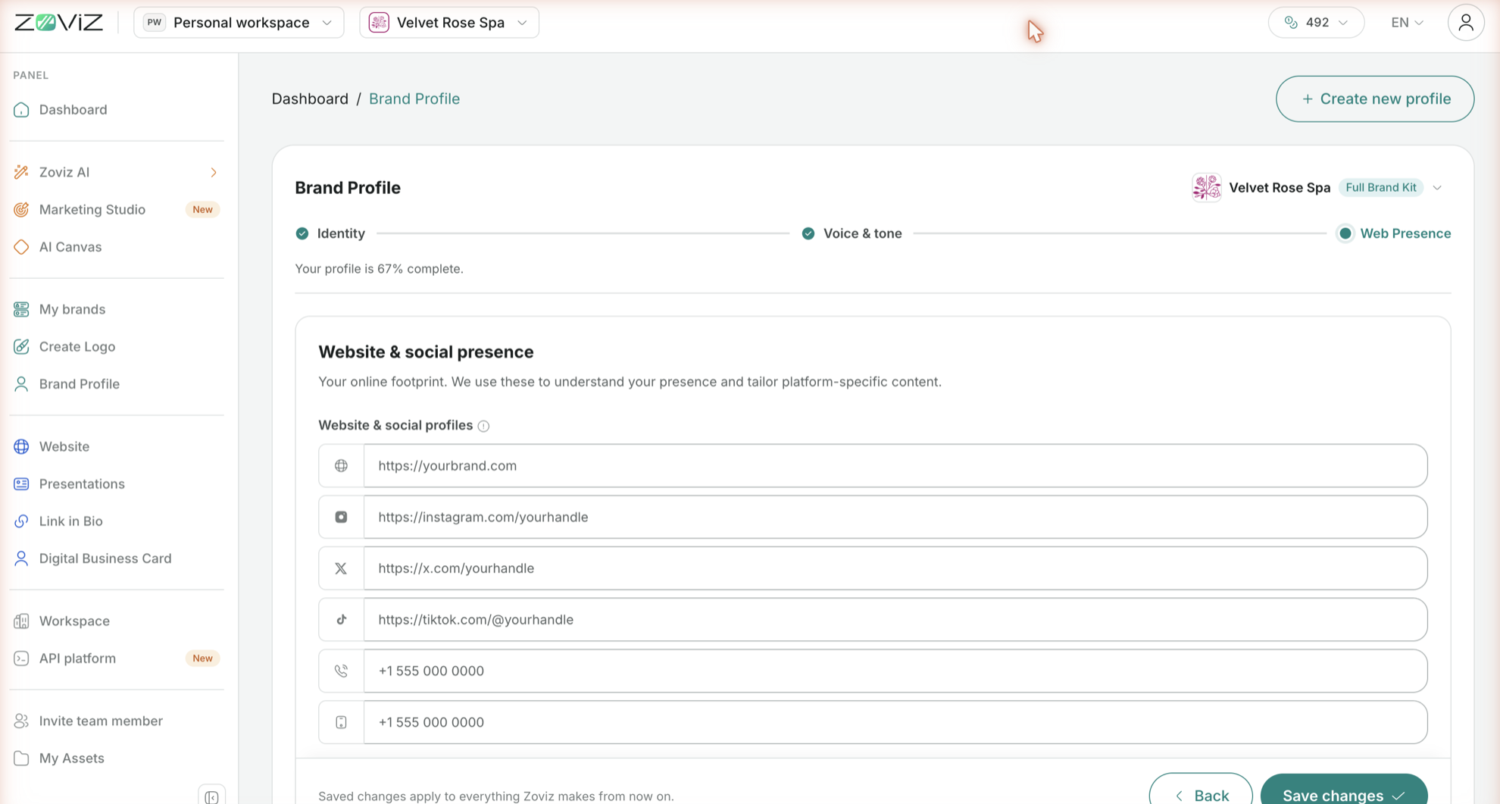Select the Web Presence step
The height and width of the screenshot is (804, 1500).
1394,233
